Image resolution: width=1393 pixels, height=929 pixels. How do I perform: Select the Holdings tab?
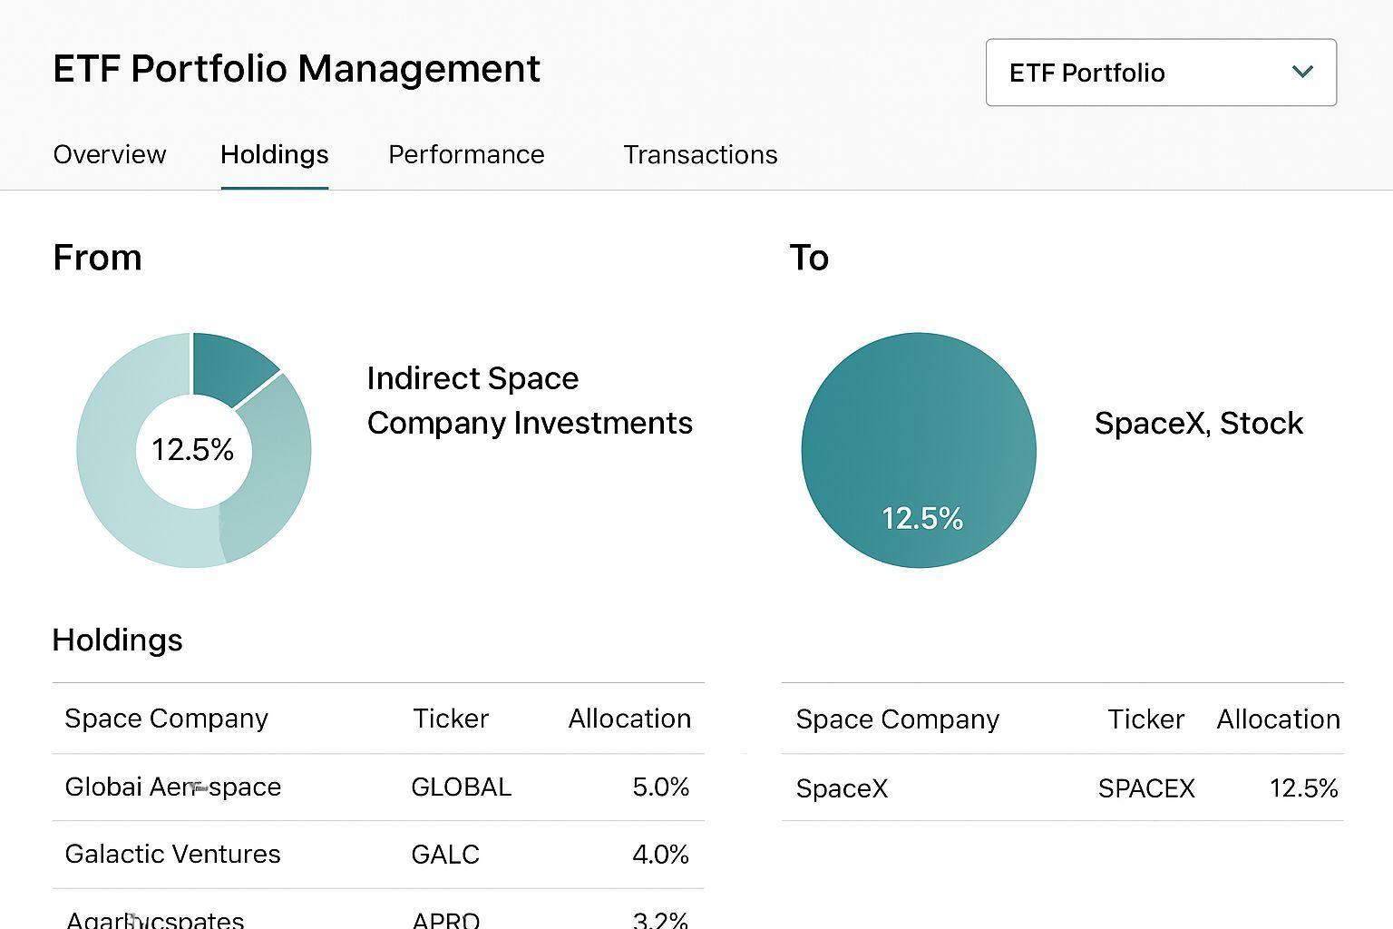(x=274, y=154)
